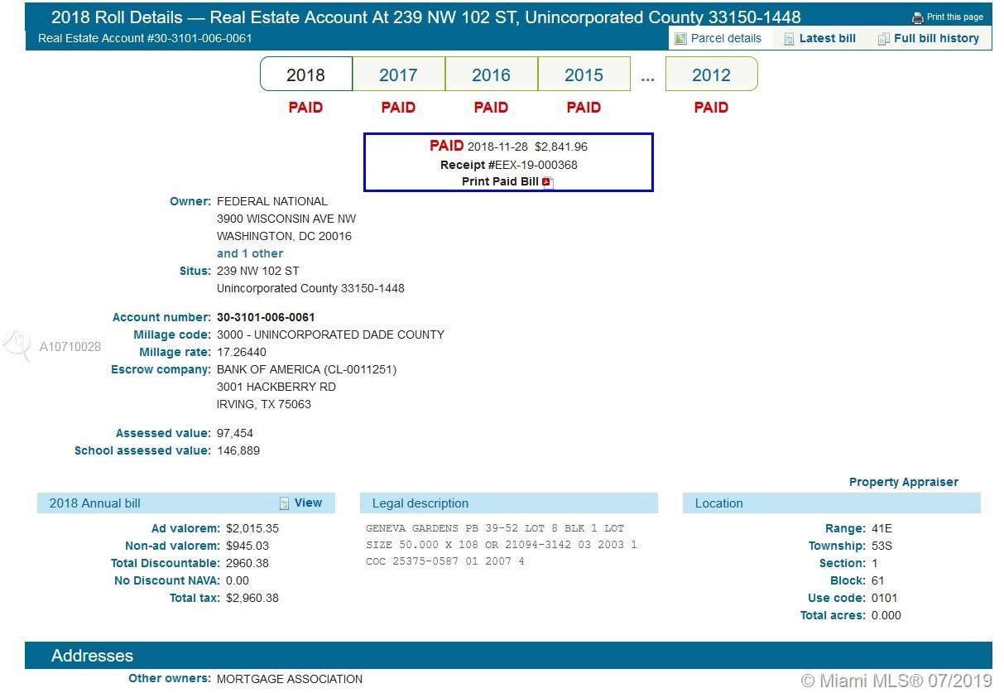Jump to the 2012 tax year tab

point(711,75)
